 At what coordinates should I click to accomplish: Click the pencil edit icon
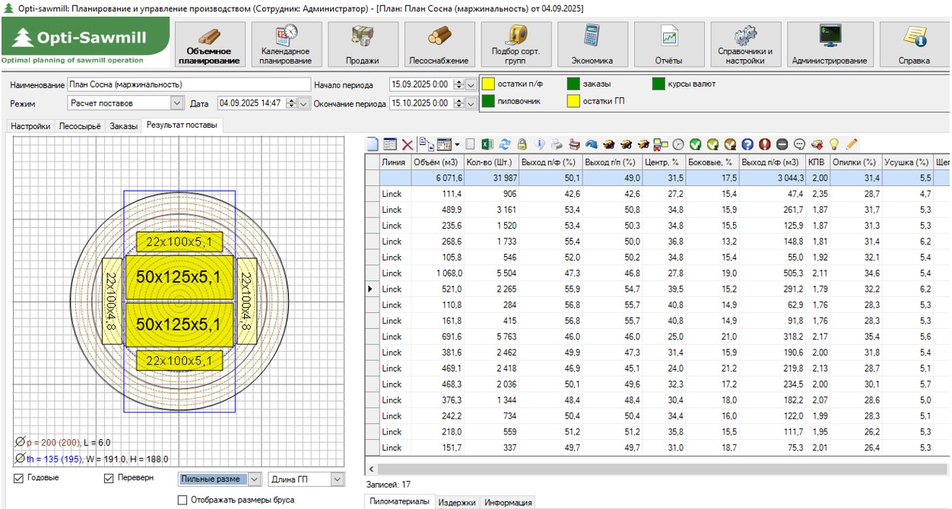click(x=852, y=144)
